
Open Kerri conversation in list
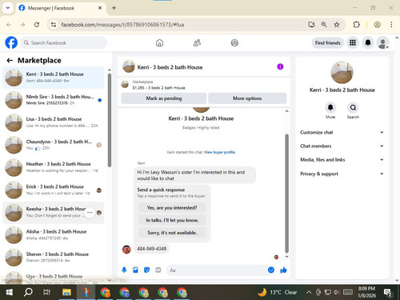pyautogui.click(x=54, y=78)
